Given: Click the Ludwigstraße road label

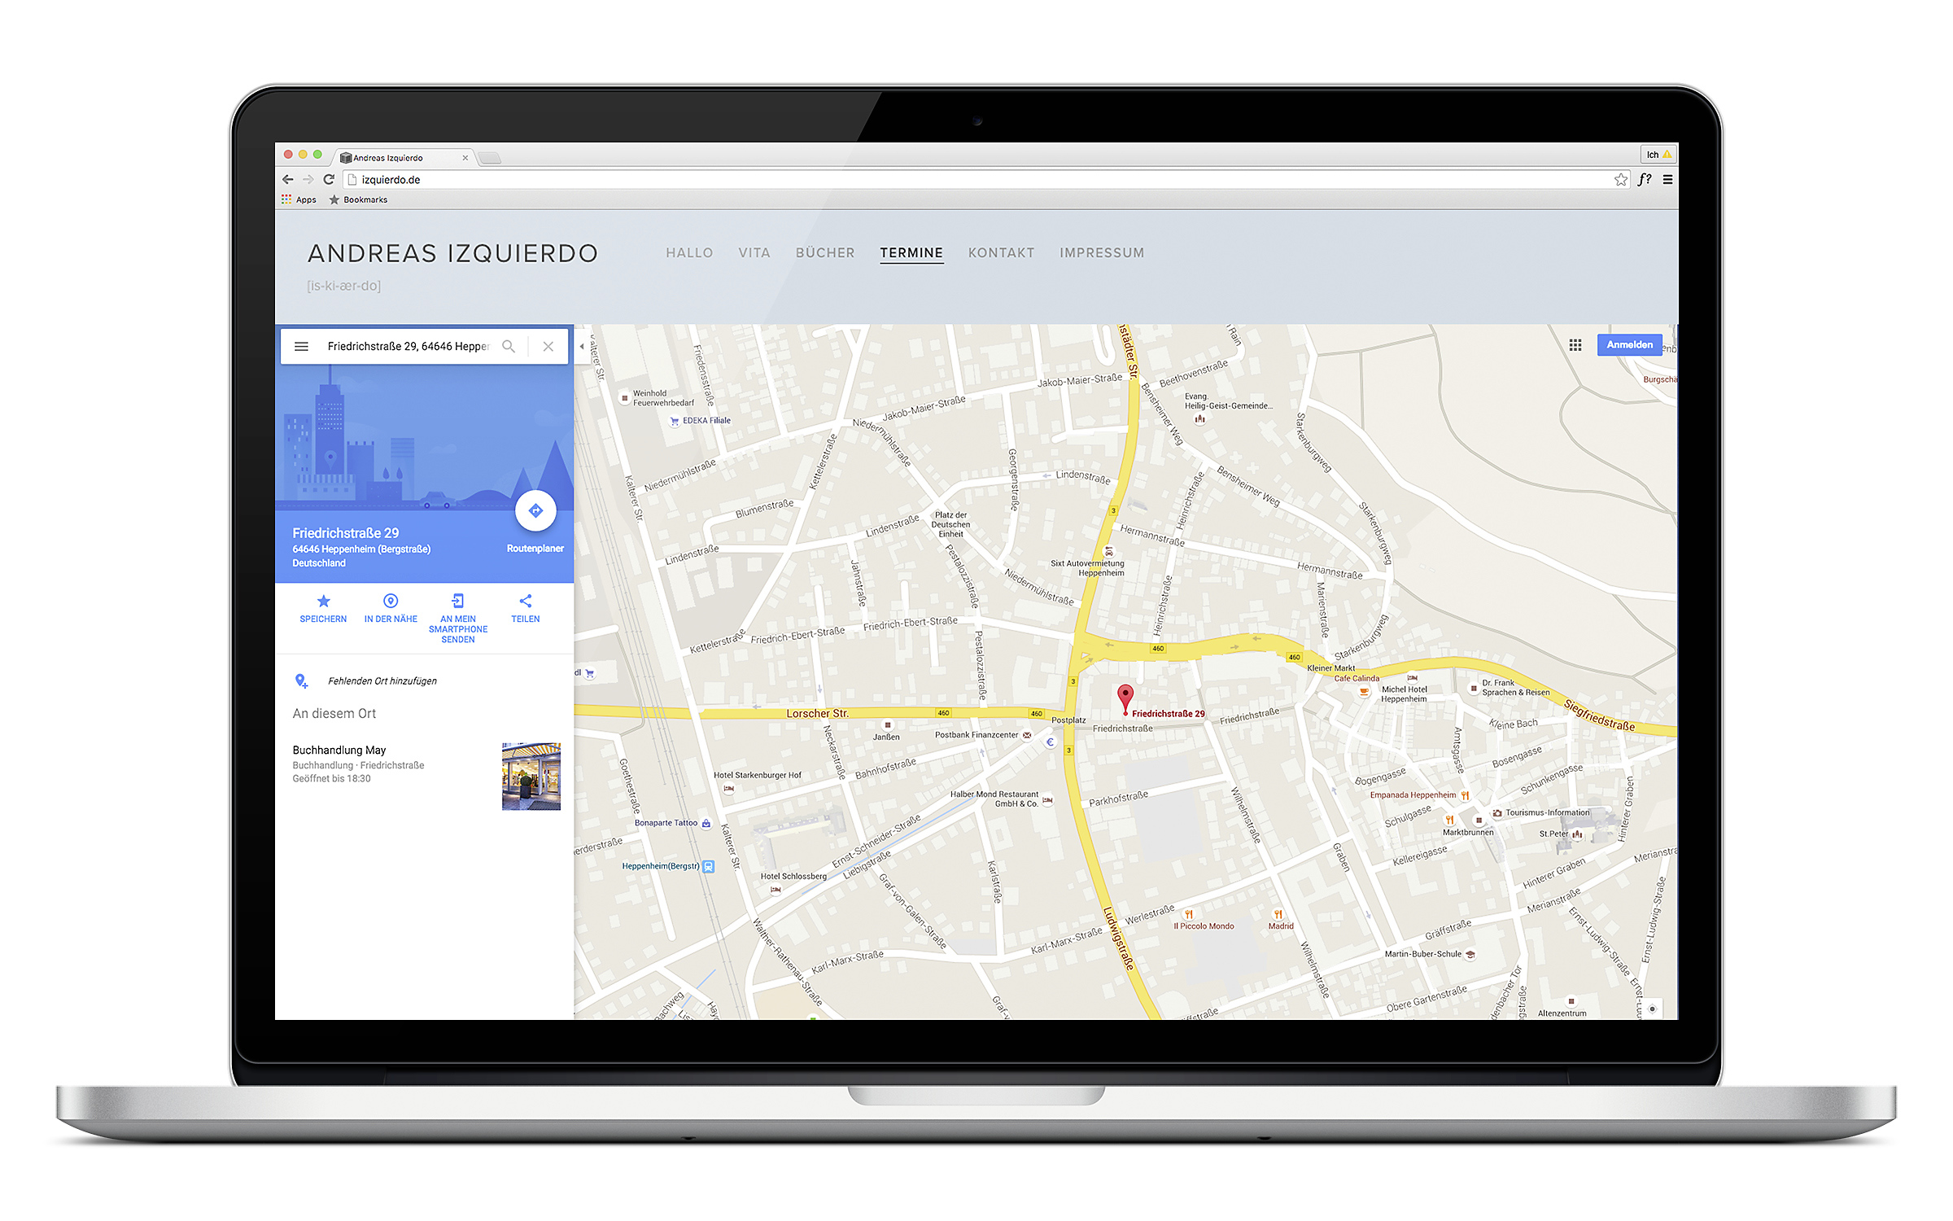Looking at the screenshot, I should [x=1119, y=939].
